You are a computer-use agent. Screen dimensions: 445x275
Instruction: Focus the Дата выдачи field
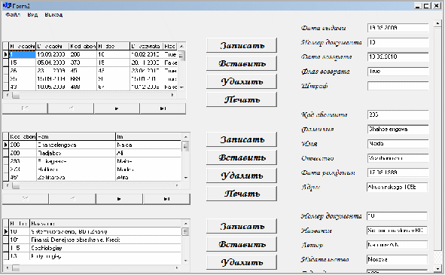(x=398, y=28)
